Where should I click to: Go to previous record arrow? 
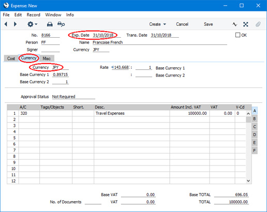pyautogui.click(x=6, y=24)
